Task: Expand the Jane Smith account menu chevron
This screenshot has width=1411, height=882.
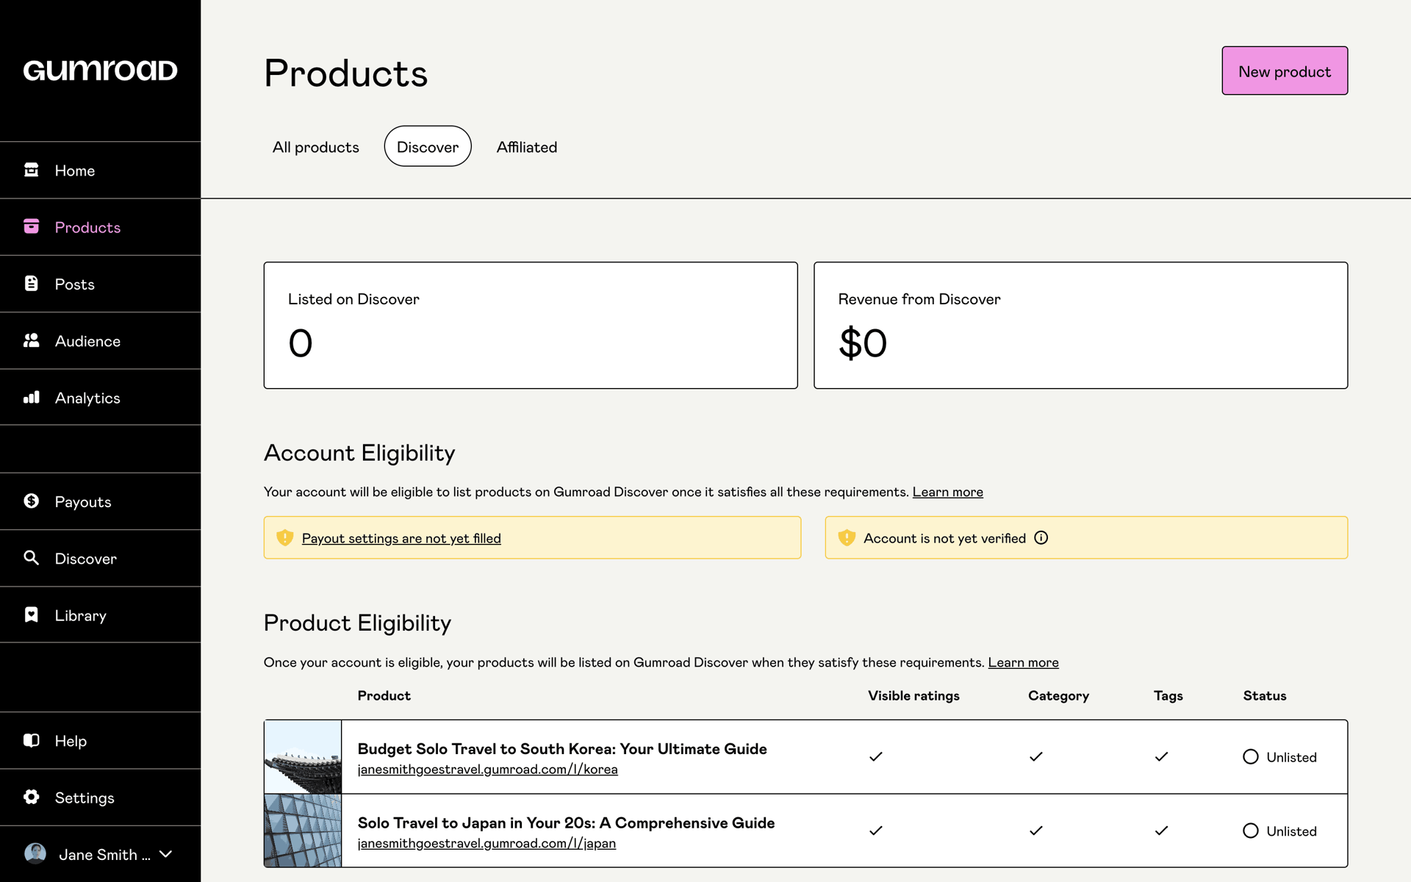Action: click(x=166, y=854)
